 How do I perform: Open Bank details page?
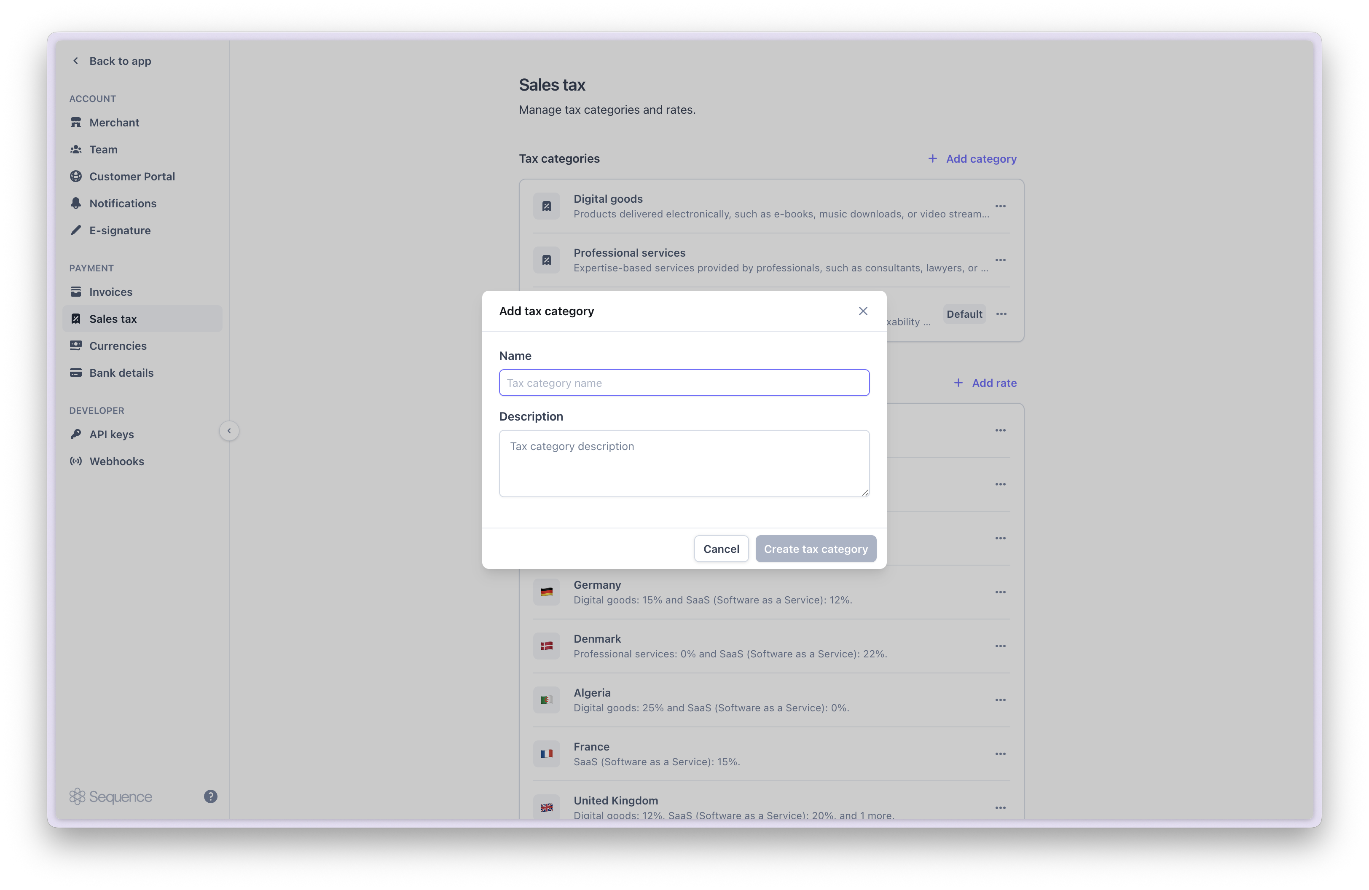121,373
